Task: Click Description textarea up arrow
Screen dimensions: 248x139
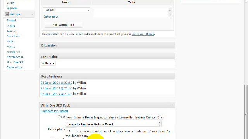Action: coord(160,123)
